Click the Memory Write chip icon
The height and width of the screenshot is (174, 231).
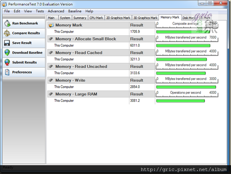(x=51, y=80)
